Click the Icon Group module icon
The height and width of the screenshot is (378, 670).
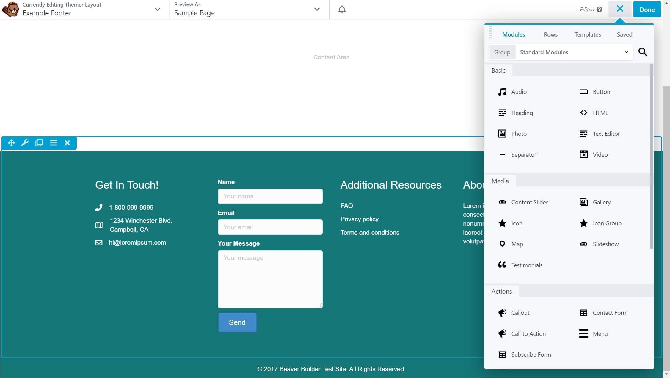coord(583,223)
